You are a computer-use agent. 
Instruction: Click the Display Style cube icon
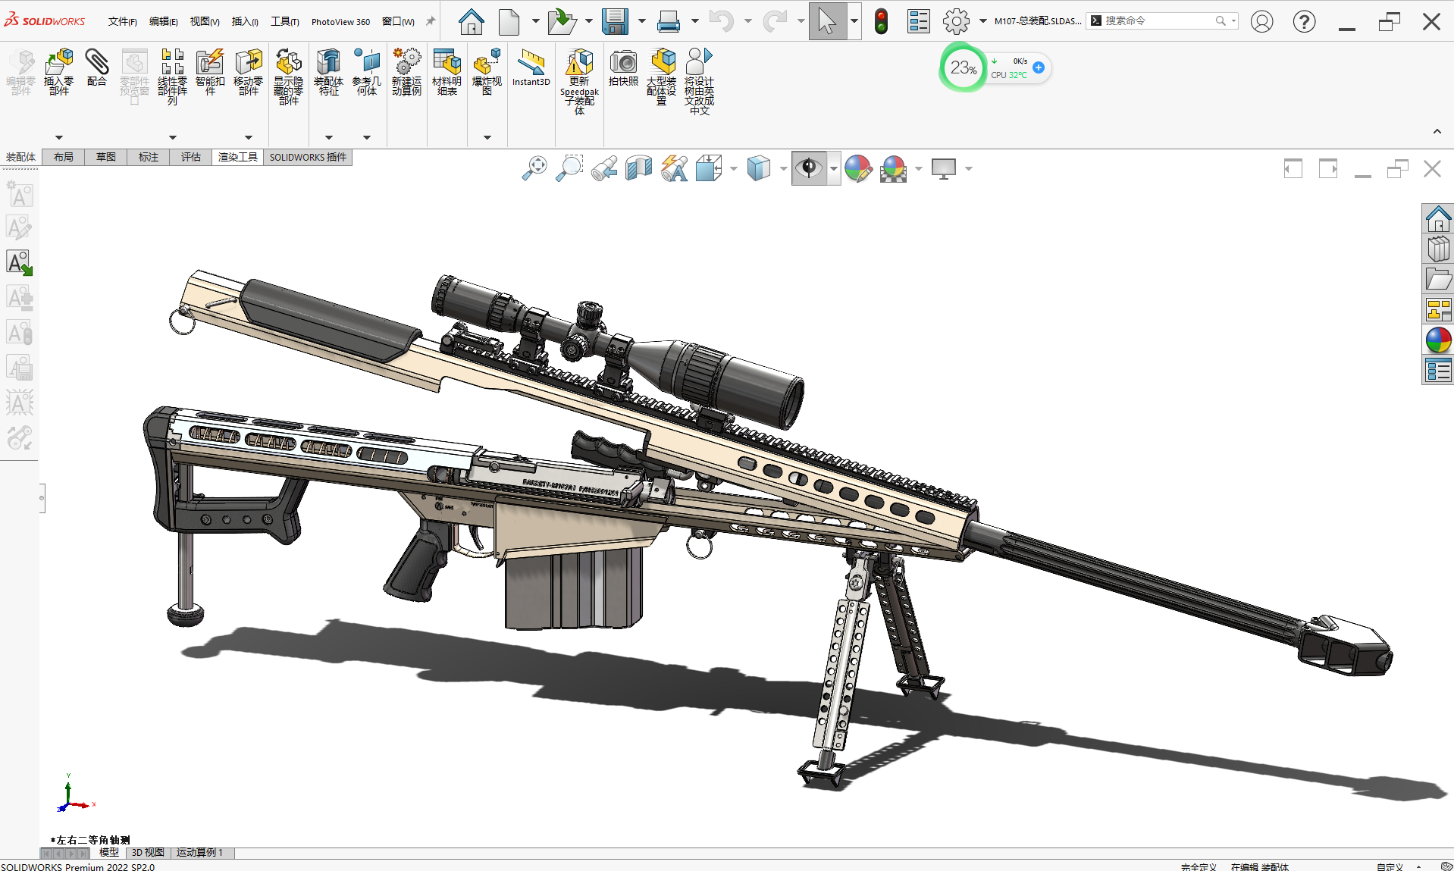(759, 168)
